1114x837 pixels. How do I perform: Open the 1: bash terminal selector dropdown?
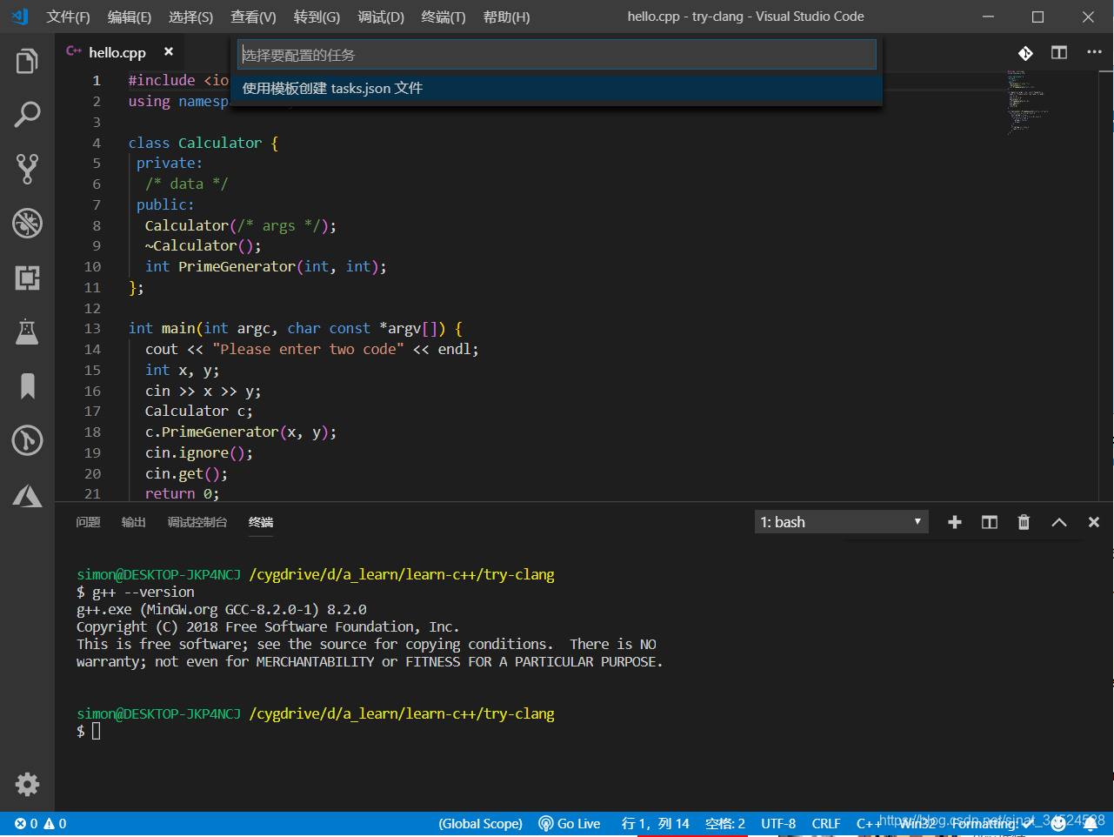[x=841, y=522]
